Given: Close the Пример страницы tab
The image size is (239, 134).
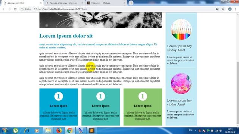Looking at the screenshot, I should (83, 3).
